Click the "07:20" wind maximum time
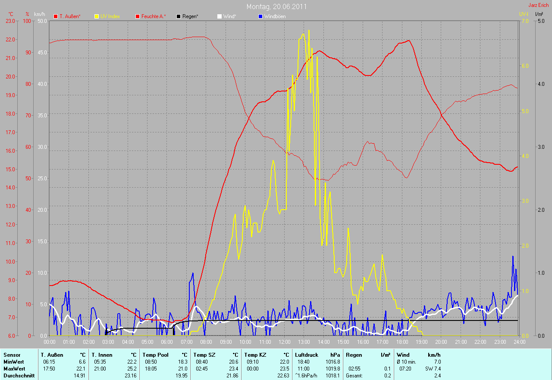The height and width of the screenshot is (380, 552). 405,369
